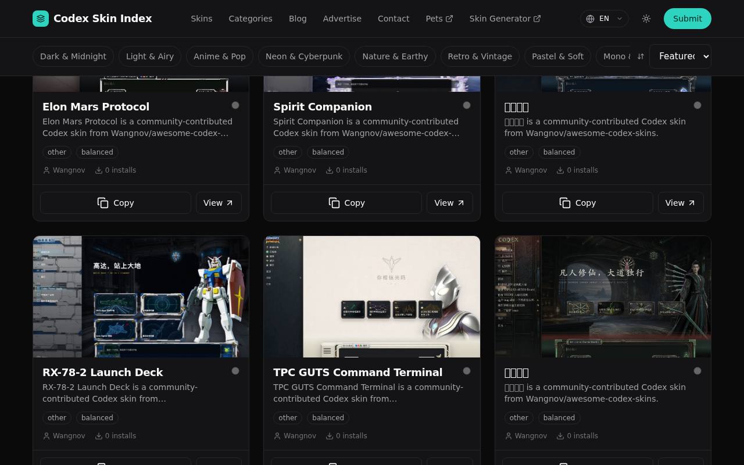This screenshot has height=465, width=744.
Task: Click the Codex Skin Index logo icon
Action: (41, 19)
